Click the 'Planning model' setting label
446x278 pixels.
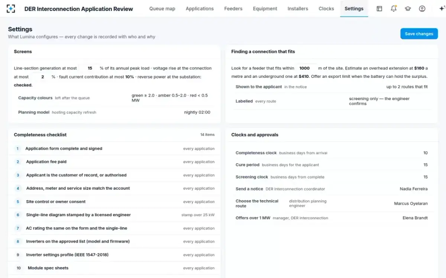point(34,112)
